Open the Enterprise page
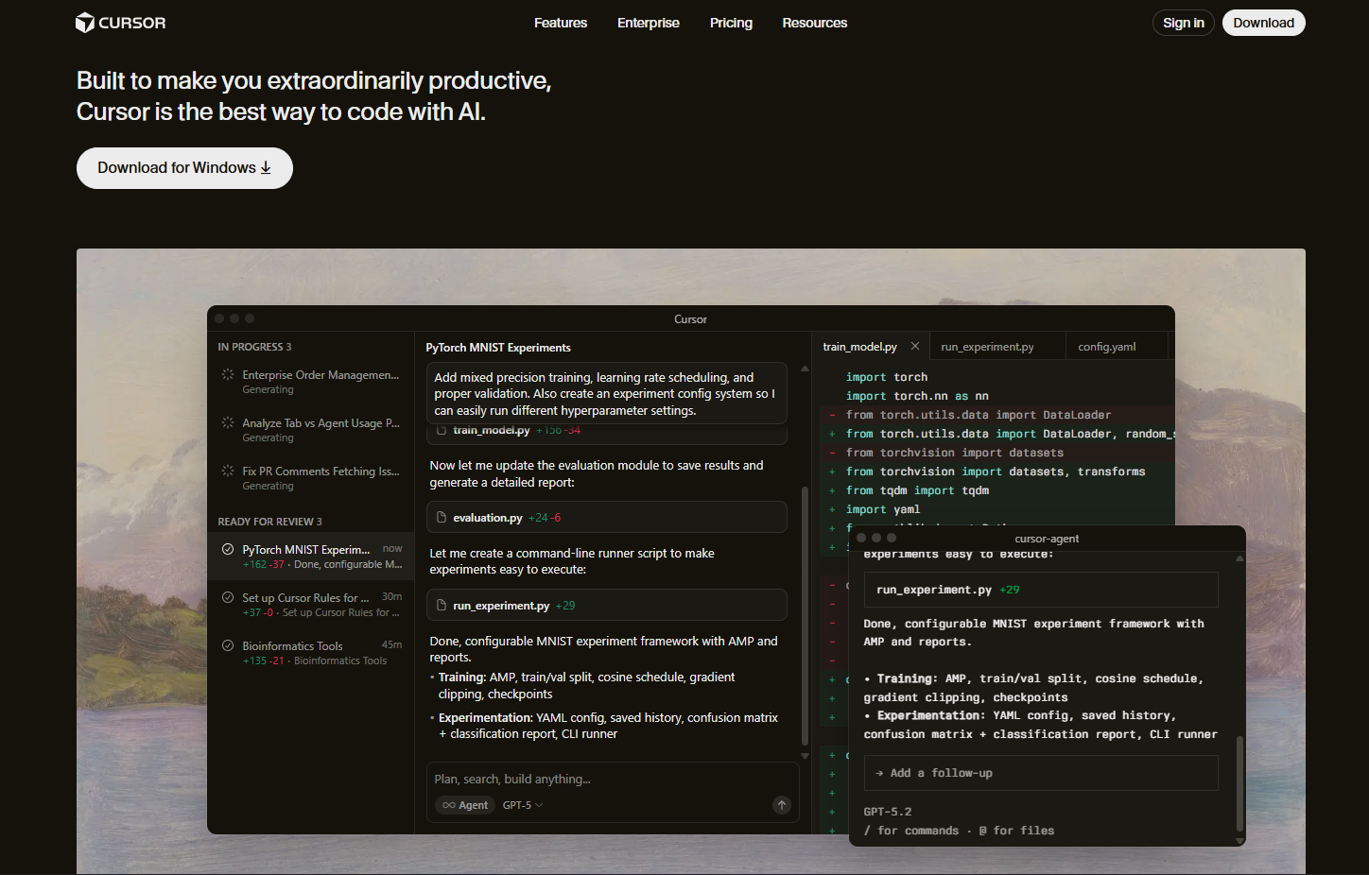This screenshot has width=1369, height=875. pos(649,23)
